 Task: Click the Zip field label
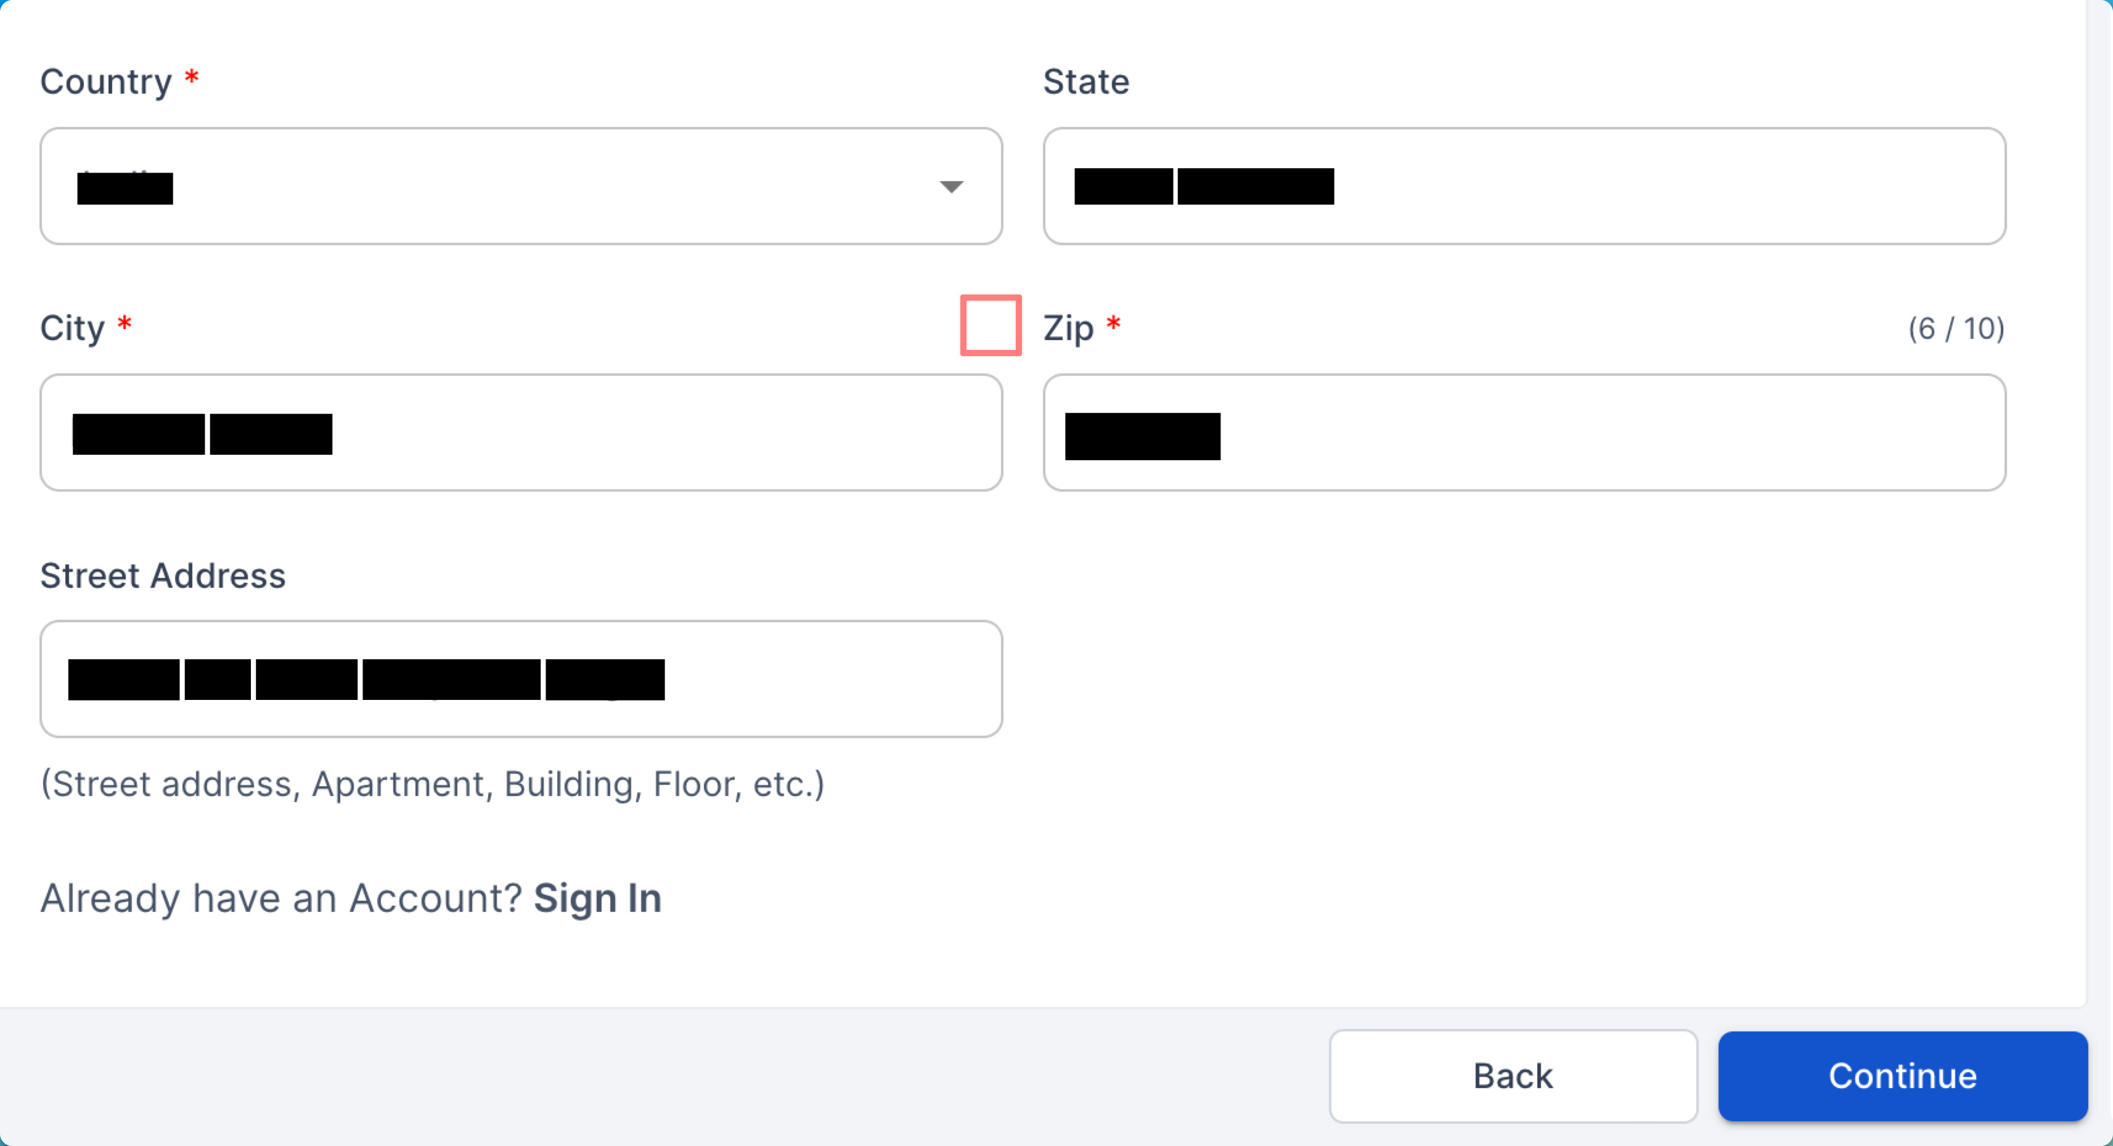pos(1068,328)
